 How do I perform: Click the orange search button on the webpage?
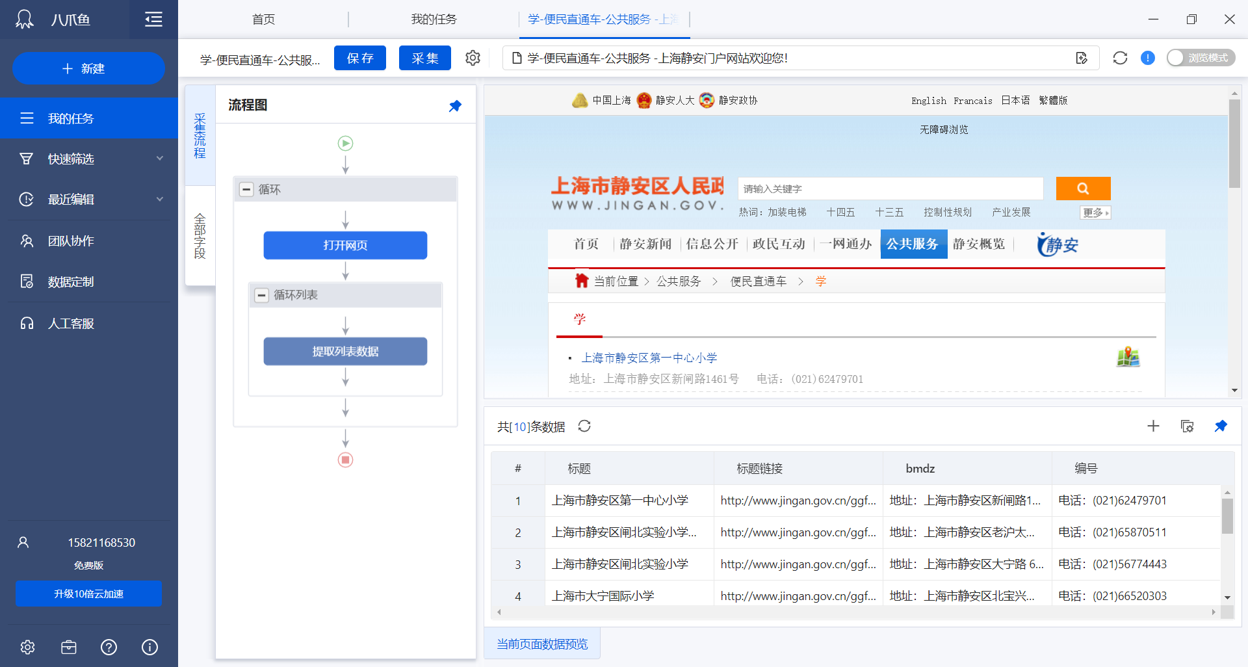pos(1083,189)
